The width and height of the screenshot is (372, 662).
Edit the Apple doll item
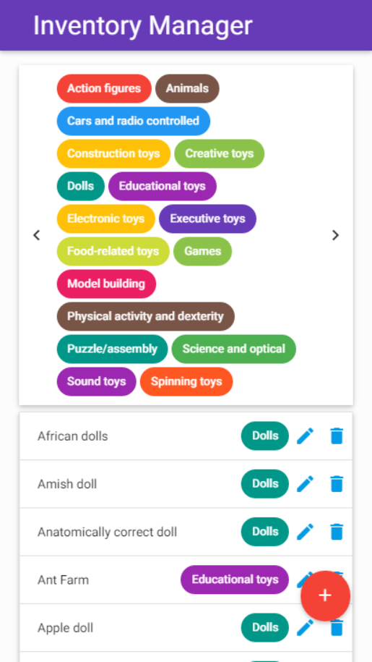305,627
